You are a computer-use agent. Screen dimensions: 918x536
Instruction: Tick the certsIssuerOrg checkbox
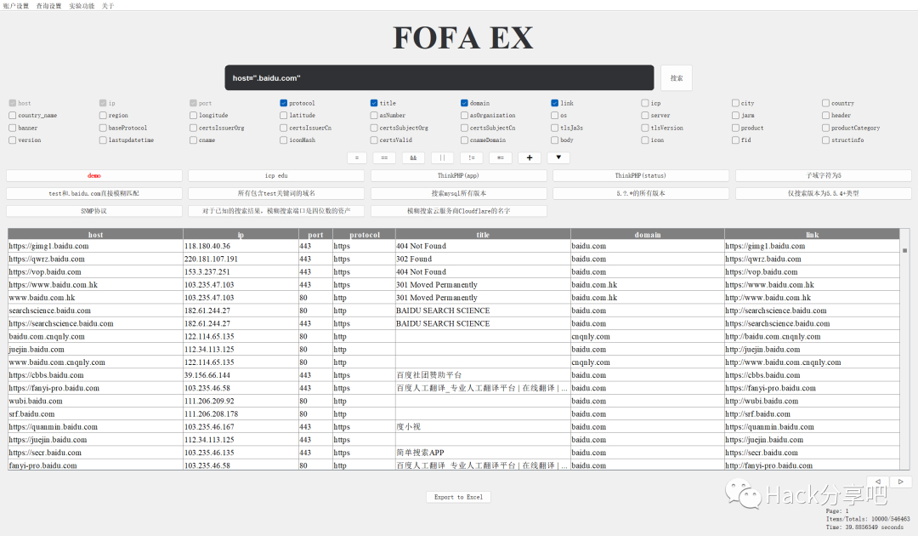click(x=193, y=128)
